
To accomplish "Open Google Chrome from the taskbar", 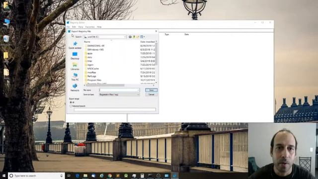I will pyautogui.click(x=110, y=176).
